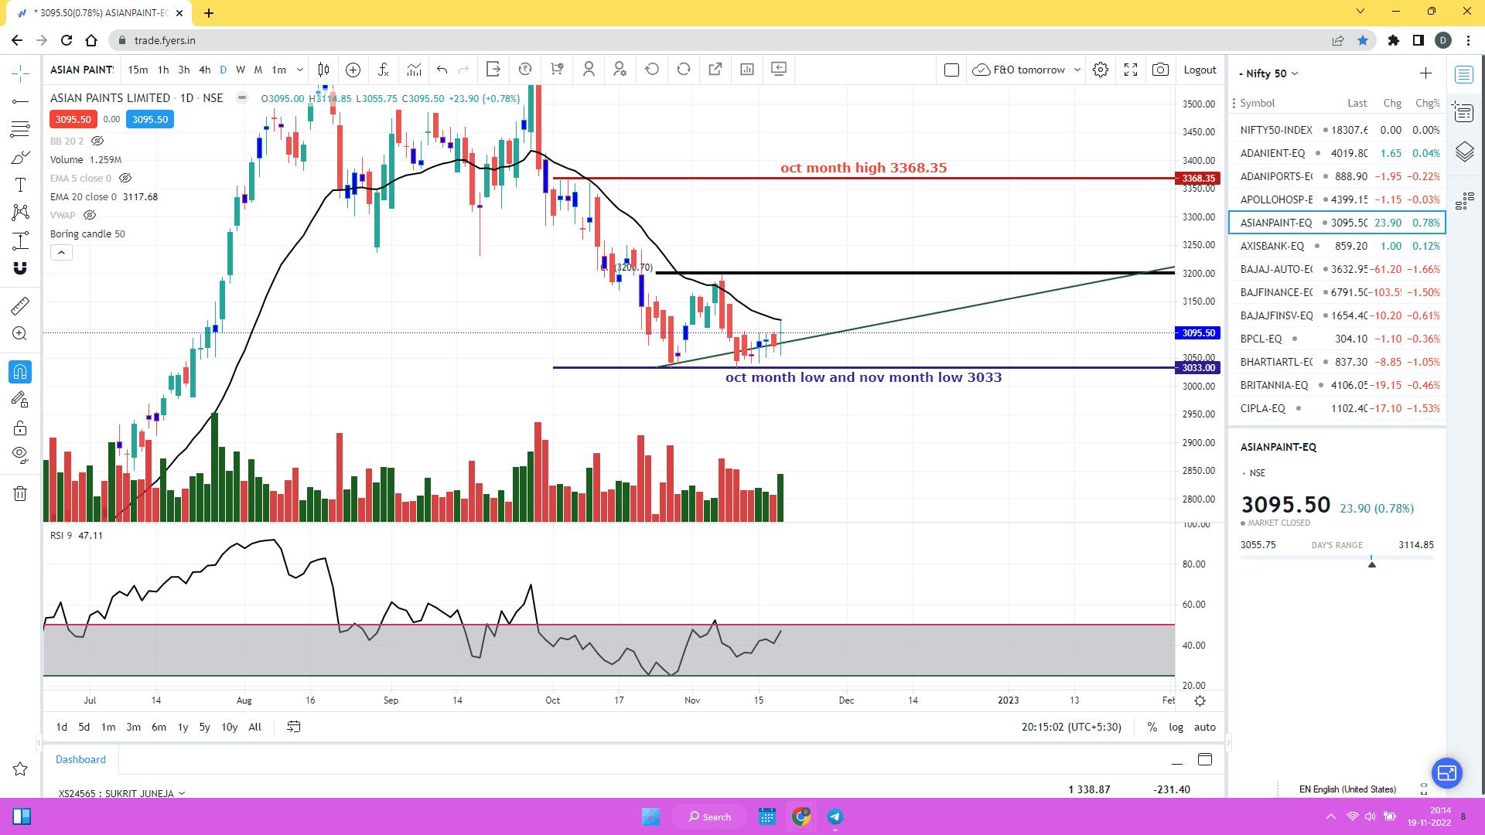Image resolution: width=1485 pixels, height=835 pixels.
Task: Select the text annotation tool
Action: point(20,185)
